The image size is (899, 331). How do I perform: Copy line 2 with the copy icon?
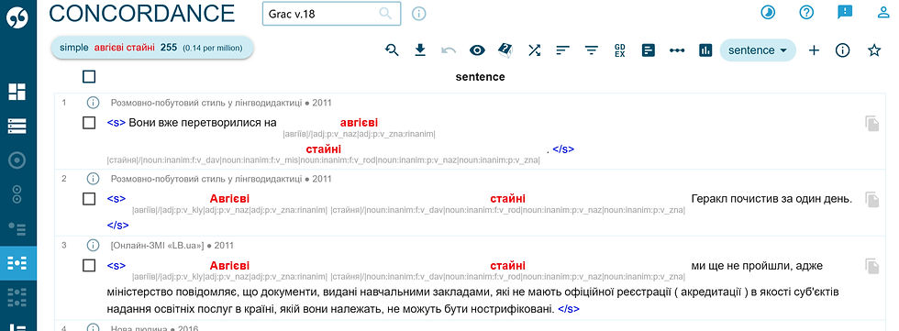tap(872, 199)
